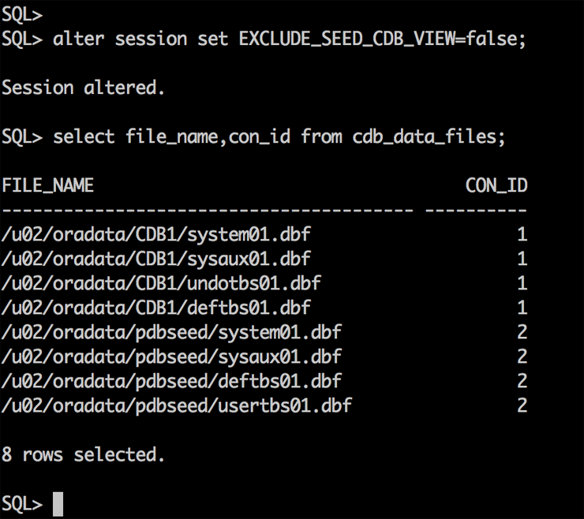
Task: Click the CON_ID column header
Action: point(496,185)
